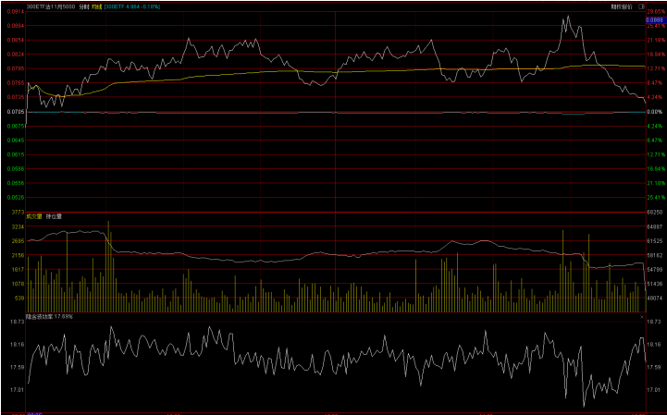Click the small icon beside 期权报价
667x415 pixels.
(x=640, y=6)
